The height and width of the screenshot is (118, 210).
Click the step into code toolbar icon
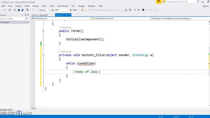click(126, 10)
